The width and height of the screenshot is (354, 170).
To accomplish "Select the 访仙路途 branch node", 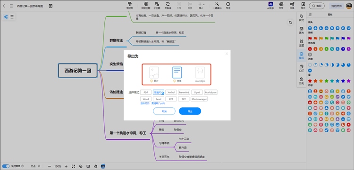I will (116, 92).
